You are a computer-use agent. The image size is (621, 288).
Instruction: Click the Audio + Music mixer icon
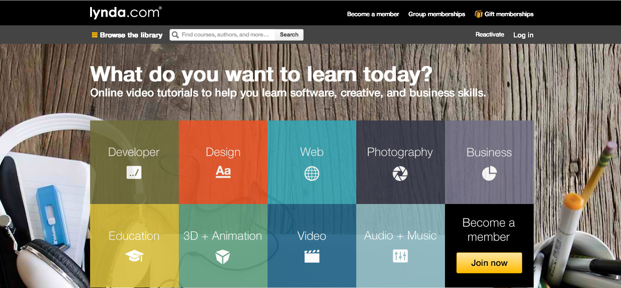(400, 256)
